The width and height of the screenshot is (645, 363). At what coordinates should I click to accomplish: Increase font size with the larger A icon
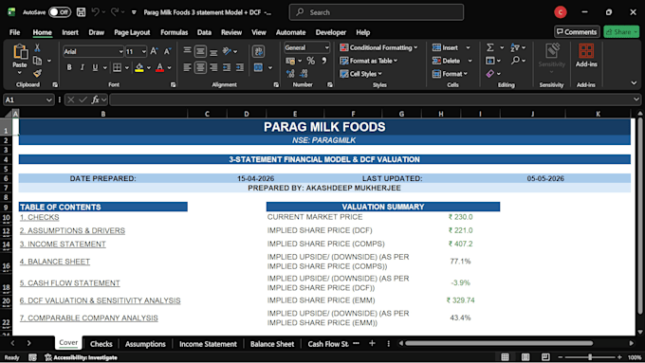click(154, 51)
